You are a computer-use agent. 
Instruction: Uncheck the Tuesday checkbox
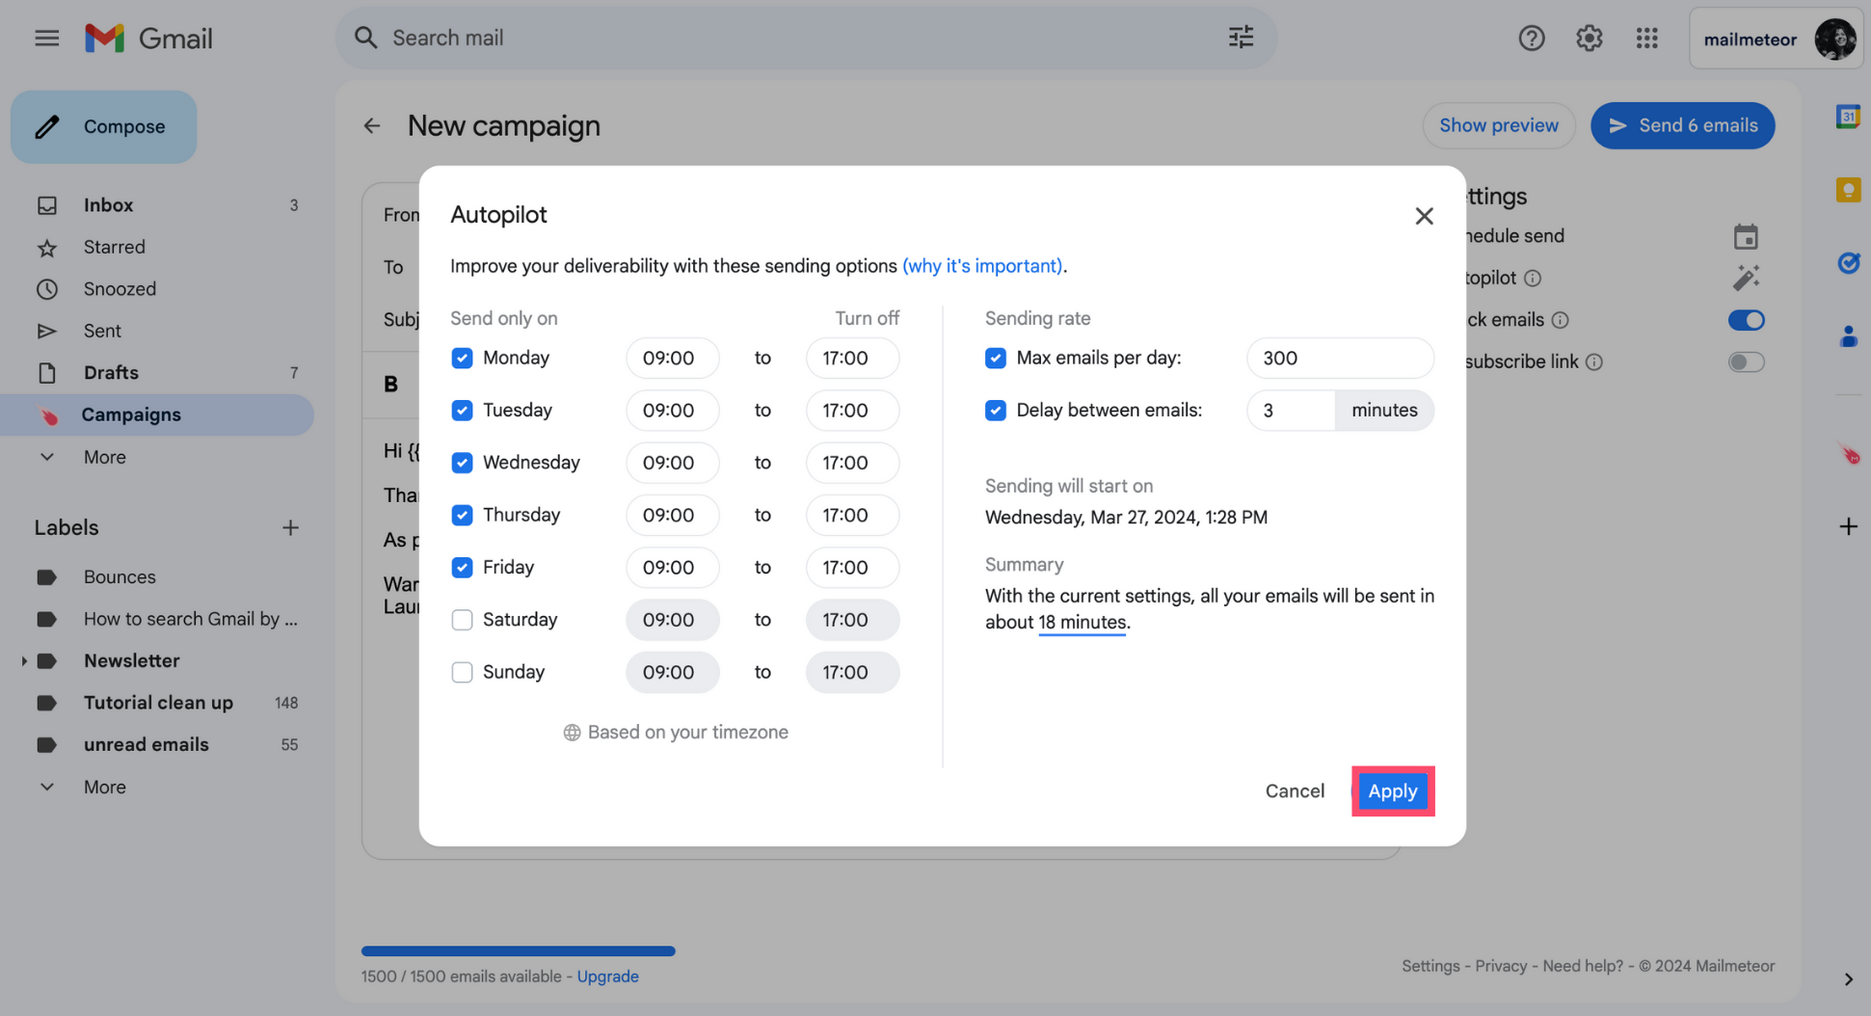tap(462, 411)
